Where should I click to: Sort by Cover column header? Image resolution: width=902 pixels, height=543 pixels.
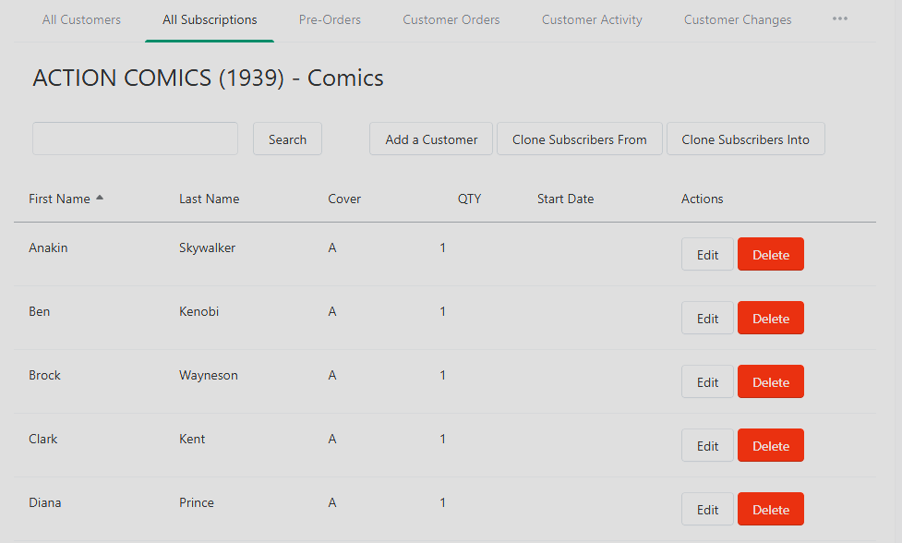344,199
